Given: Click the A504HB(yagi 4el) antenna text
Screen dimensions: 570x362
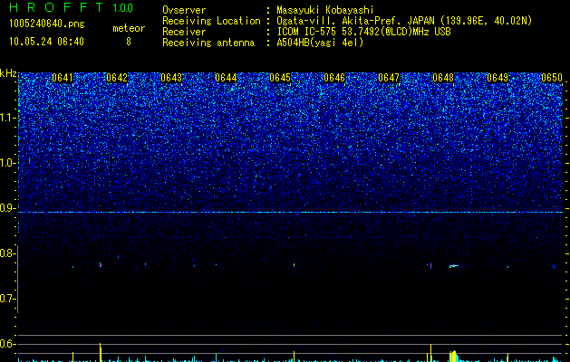Looking at the screenshot, I should (320, 43).
